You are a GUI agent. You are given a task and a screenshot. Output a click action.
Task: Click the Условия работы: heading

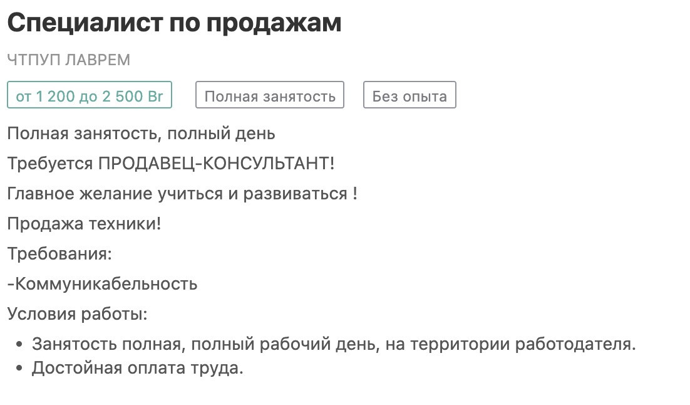coord(78,313)
